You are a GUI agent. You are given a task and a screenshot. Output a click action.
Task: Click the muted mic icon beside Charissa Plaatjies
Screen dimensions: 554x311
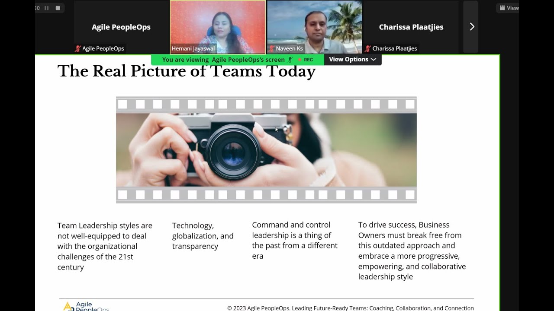(x=368, y=49)
